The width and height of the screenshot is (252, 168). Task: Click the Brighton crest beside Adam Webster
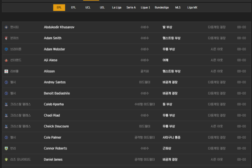(6, 49)
